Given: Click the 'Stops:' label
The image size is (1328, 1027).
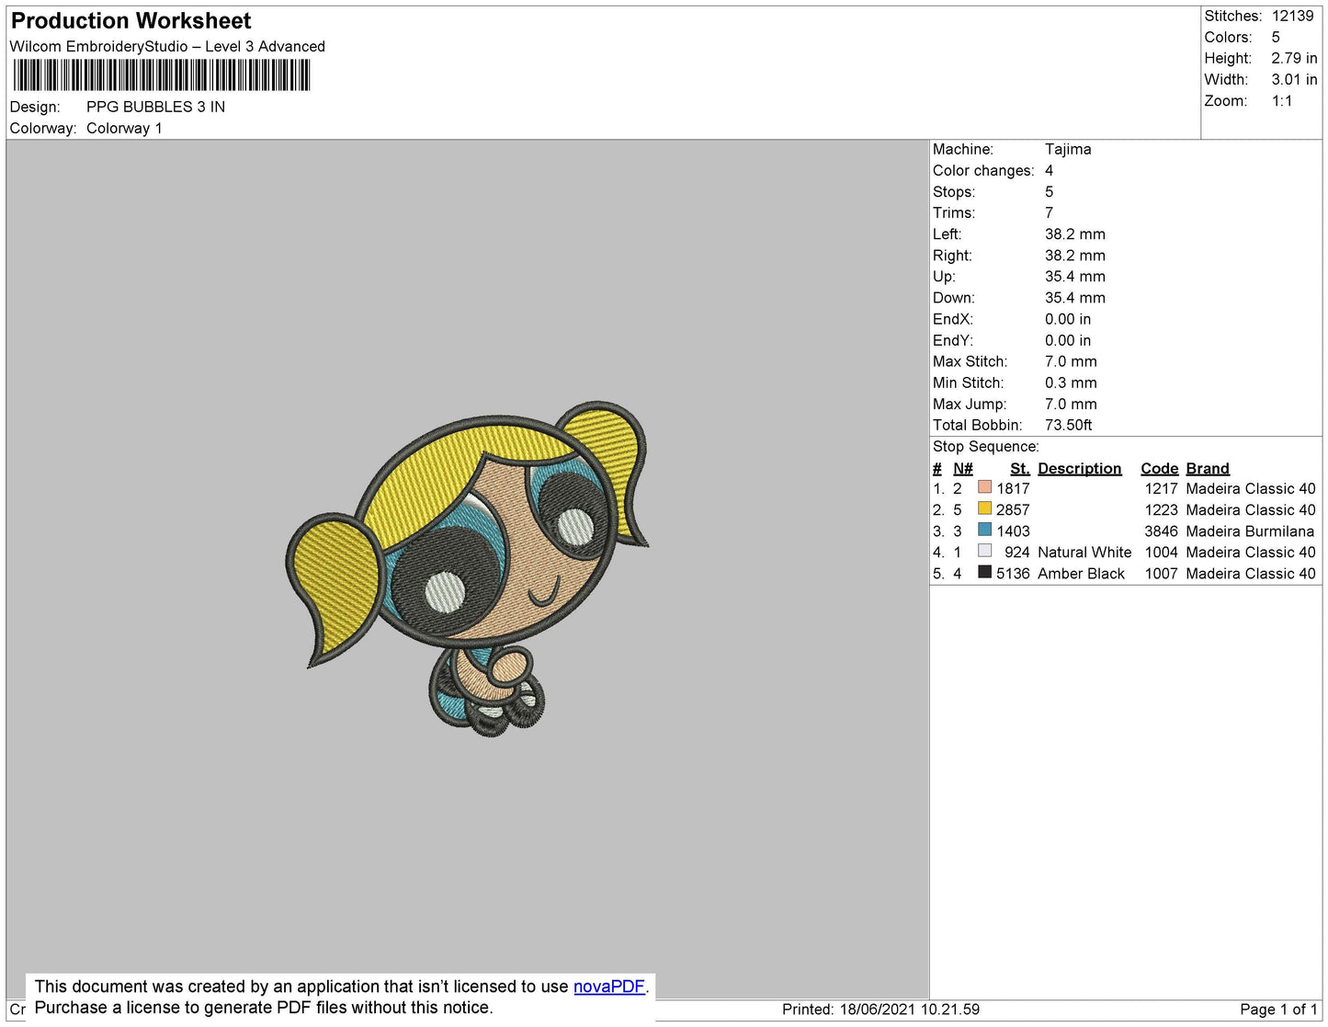Looking at the screenshot, I should [x=954, y=191].
